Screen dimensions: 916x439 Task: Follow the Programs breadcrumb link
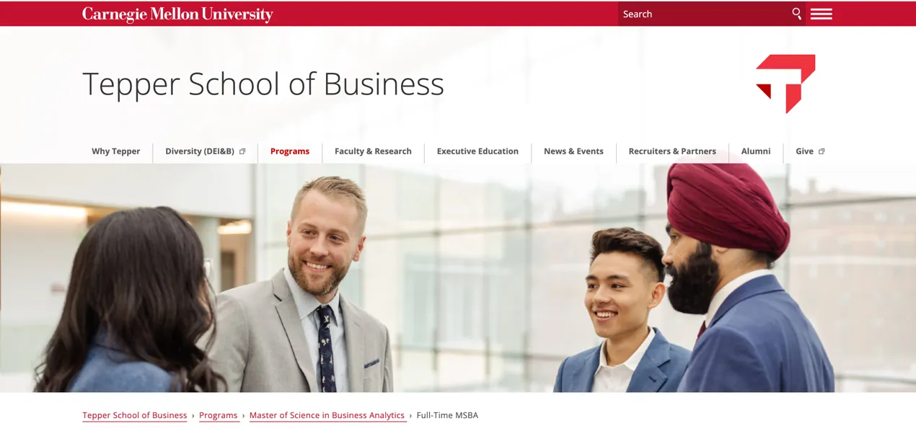pos(219,415)
